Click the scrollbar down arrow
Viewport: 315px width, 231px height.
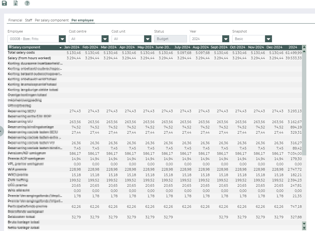point(304,224)
